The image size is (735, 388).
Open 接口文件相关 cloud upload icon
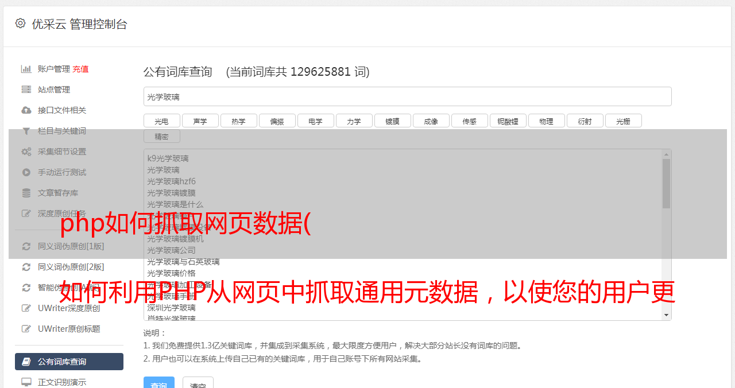tap(26, 110)
